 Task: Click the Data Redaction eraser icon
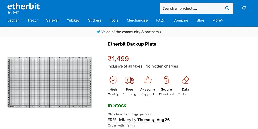(185, 80)
